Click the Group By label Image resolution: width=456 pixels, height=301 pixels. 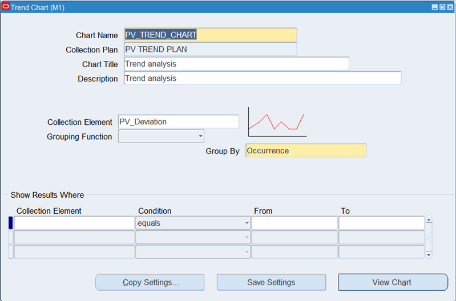click(x=223, y=151)
